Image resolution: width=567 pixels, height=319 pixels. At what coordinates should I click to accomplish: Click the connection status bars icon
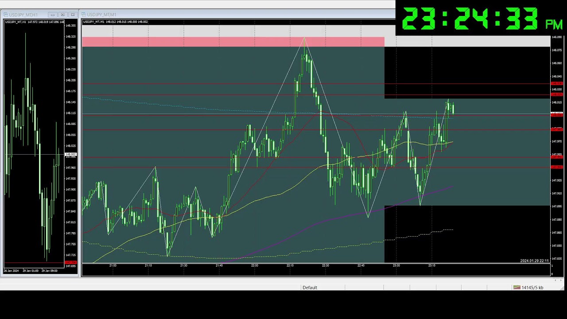click(x=517, y=288)
